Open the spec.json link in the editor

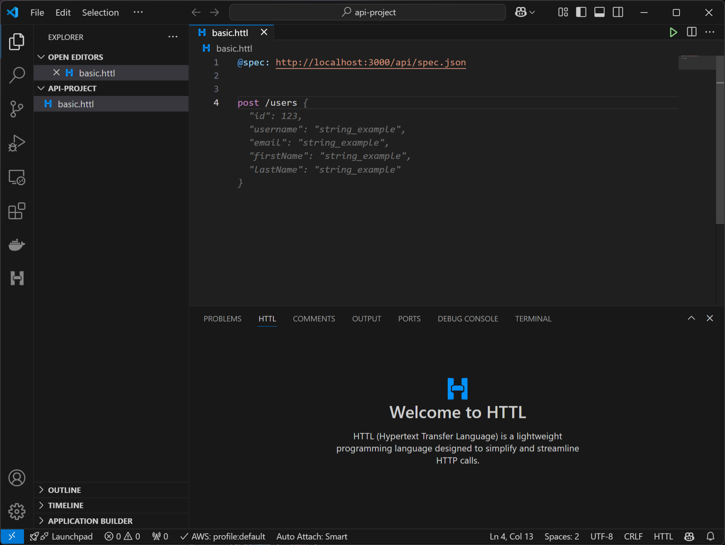[370, 62]
